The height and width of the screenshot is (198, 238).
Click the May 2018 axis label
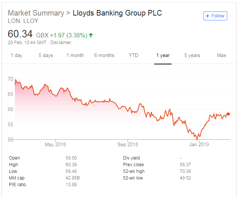(55, 144)
